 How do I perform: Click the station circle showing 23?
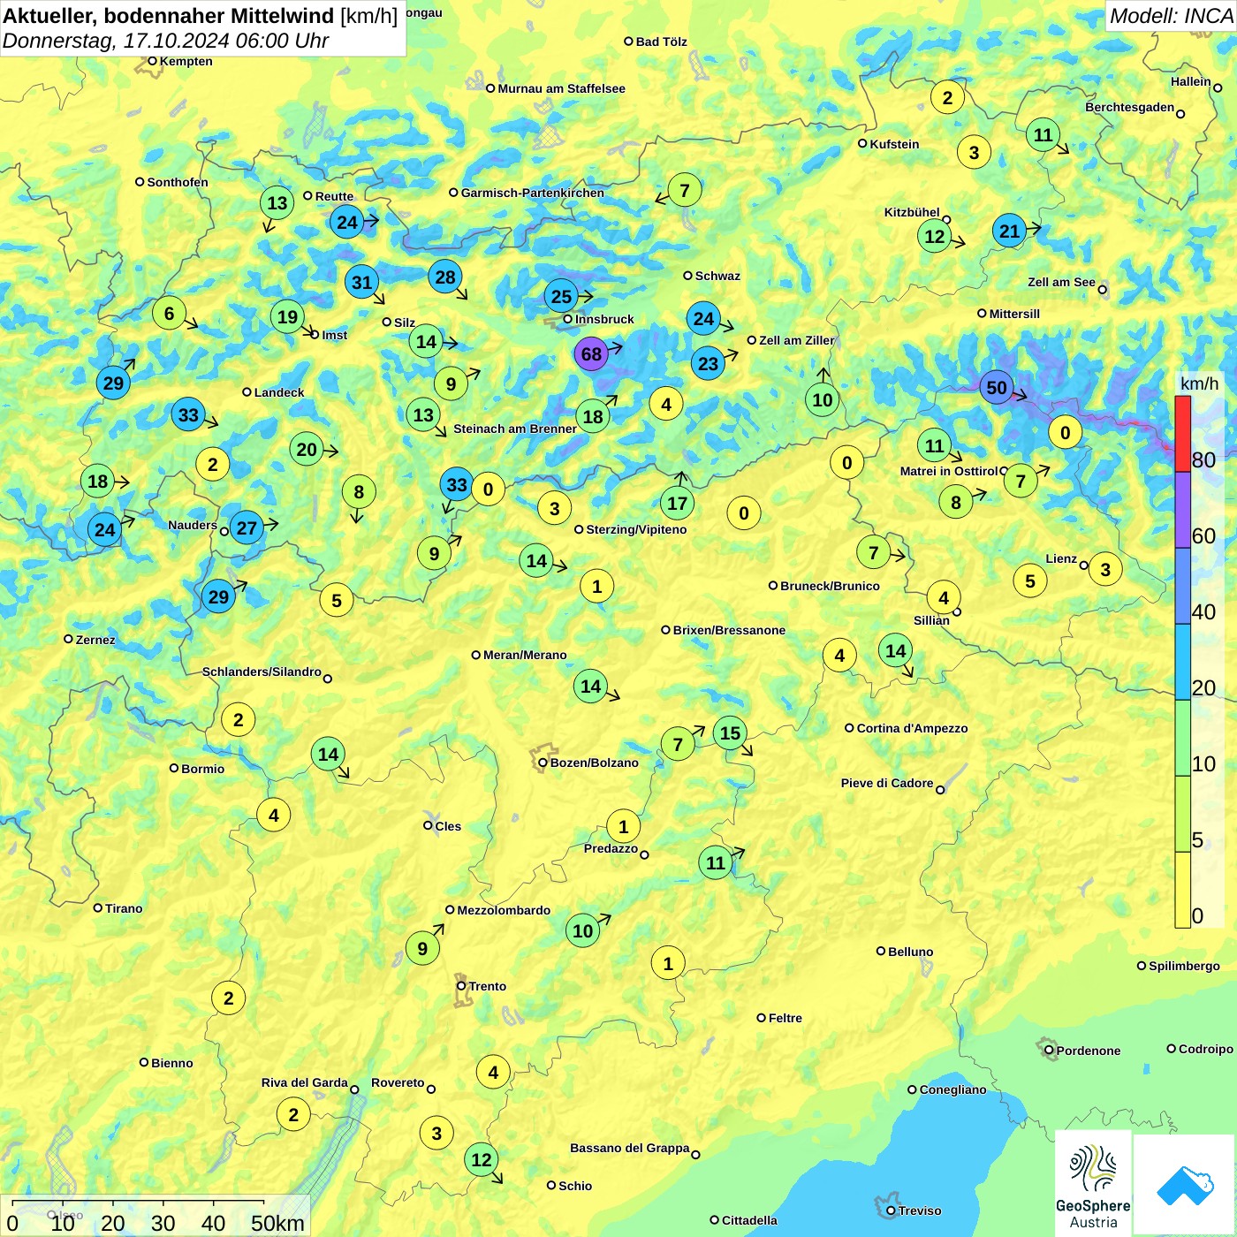tap(709, 364)
